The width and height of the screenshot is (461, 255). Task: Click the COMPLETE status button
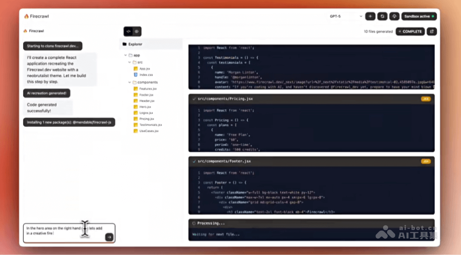410,32
